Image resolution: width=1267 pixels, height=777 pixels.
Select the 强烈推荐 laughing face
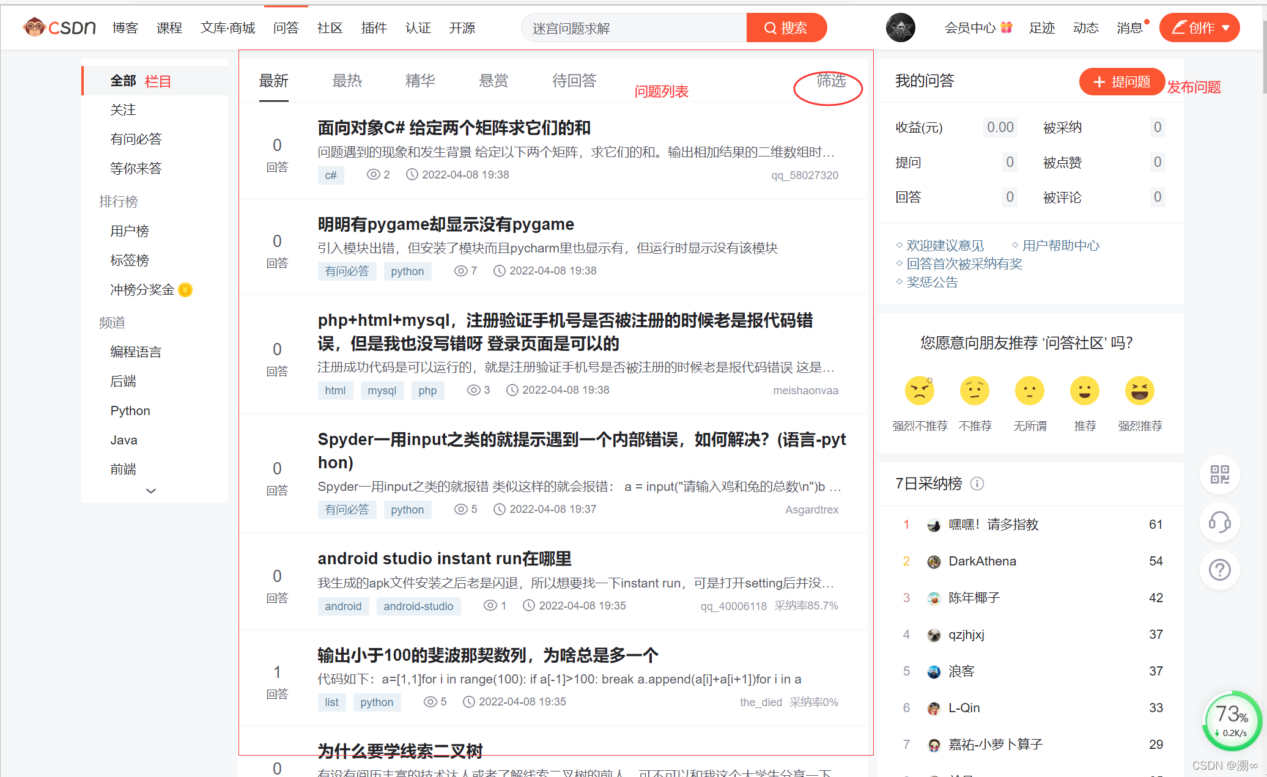(1139, 391)
